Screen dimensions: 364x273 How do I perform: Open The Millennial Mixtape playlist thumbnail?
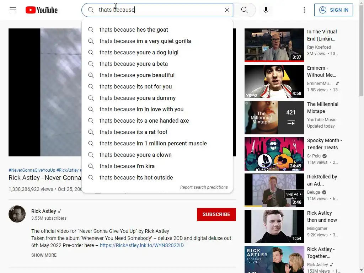click(x=274, y=117)
